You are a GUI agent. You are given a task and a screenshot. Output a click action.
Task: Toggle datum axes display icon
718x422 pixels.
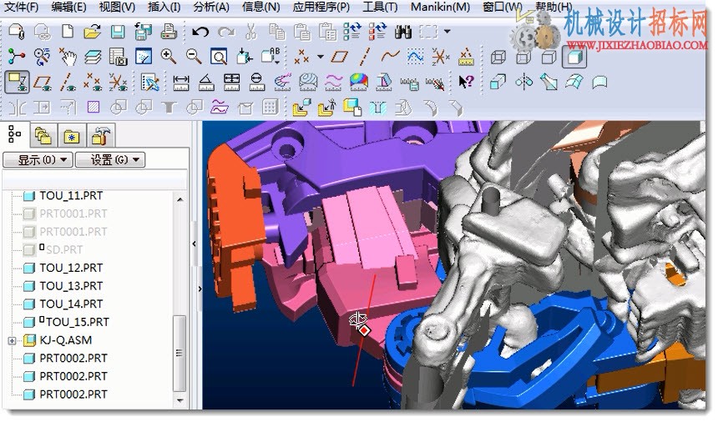click(68, 83)
